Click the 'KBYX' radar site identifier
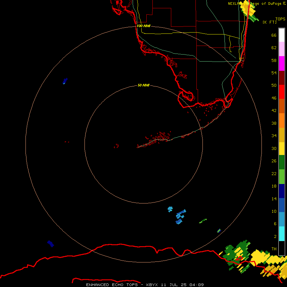 (x=152, y=285)
